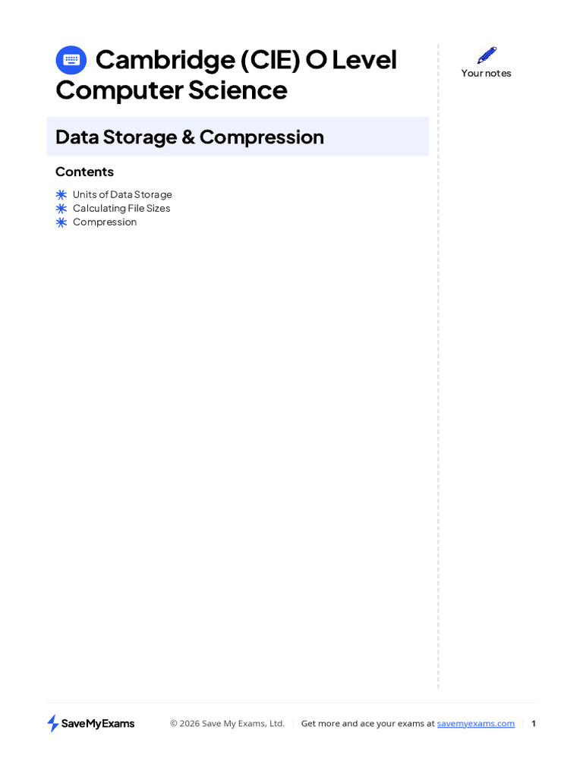Image resolution: width=583 pixels, height=777 pixels.
Task: Click the SaveMyExams wordmark in the footer
Action: tap(98, 724)
